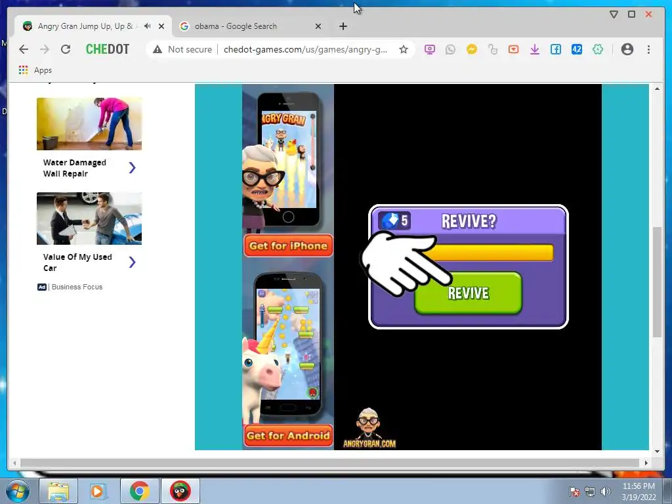Click the network tray icon
Viewport: 672px width, 504px height.
pos(590,492)
